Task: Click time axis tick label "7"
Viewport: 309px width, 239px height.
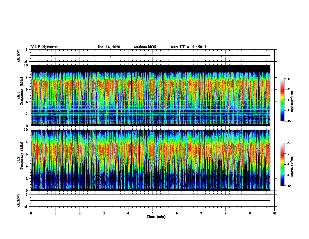Action: (201, 213)
